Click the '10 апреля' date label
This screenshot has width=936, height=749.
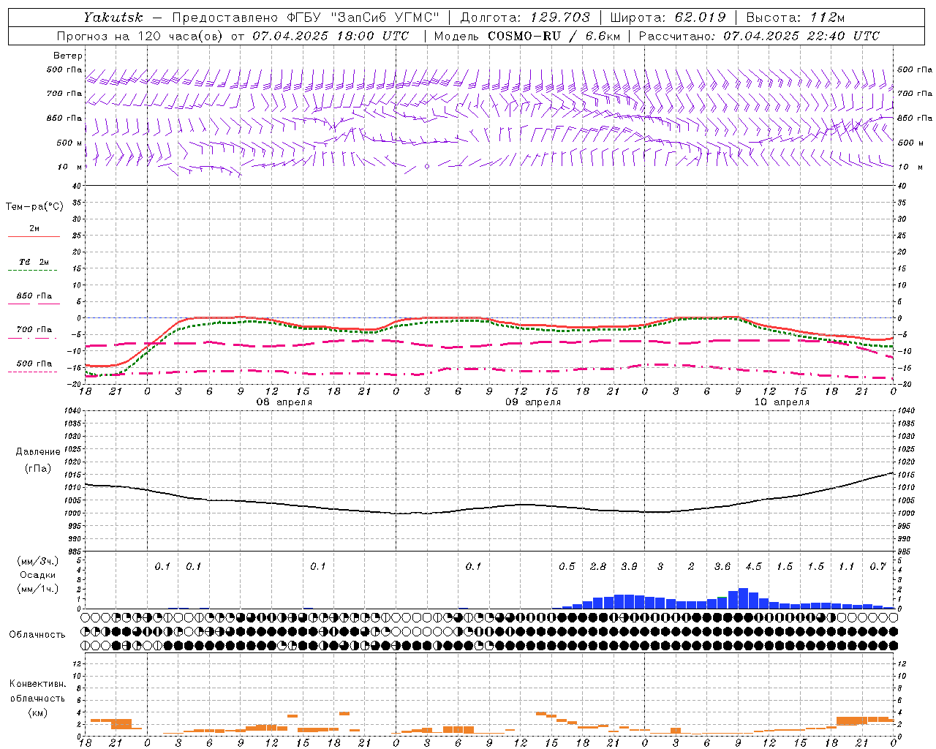point(782,402)
